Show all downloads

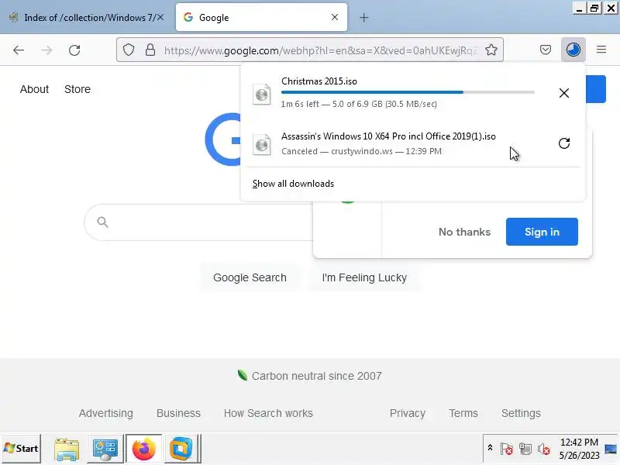point(293,184)
